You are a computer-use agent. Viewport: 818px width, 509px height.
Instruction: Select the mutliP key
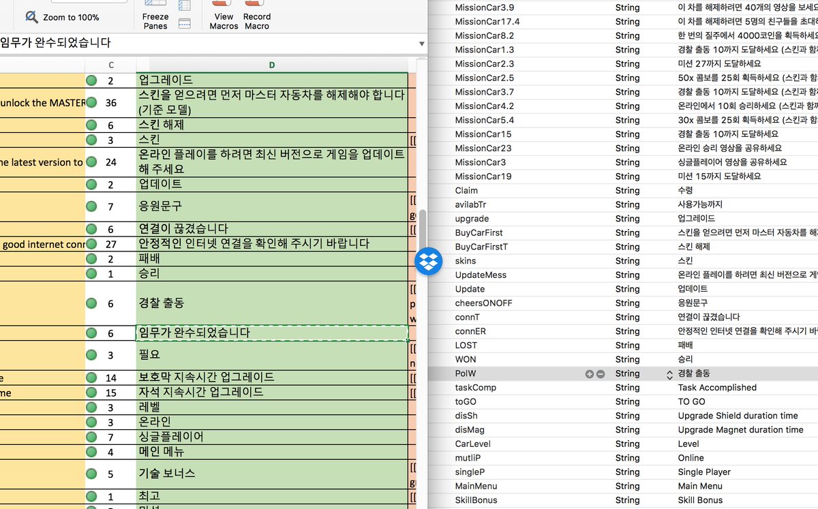pyautogui.click(x=468, y=458)
